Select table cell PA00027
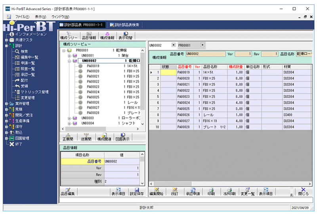317x214 pixels. click(185, 121)
